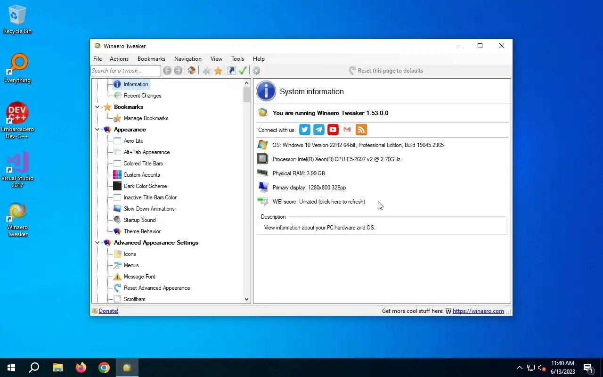This screenshot has height=377, width=603.
Task: Select Manage Bookmarks in the tree
Action: [146, 118]
